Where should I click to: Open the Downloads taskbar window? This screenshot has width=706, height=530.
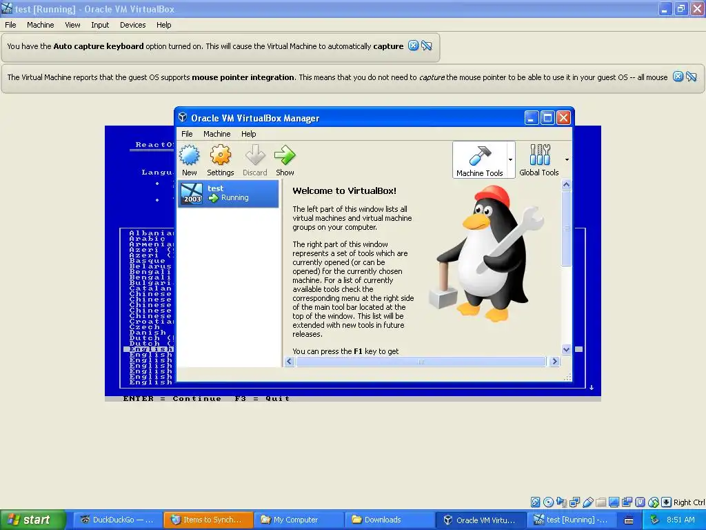[389, 520]
